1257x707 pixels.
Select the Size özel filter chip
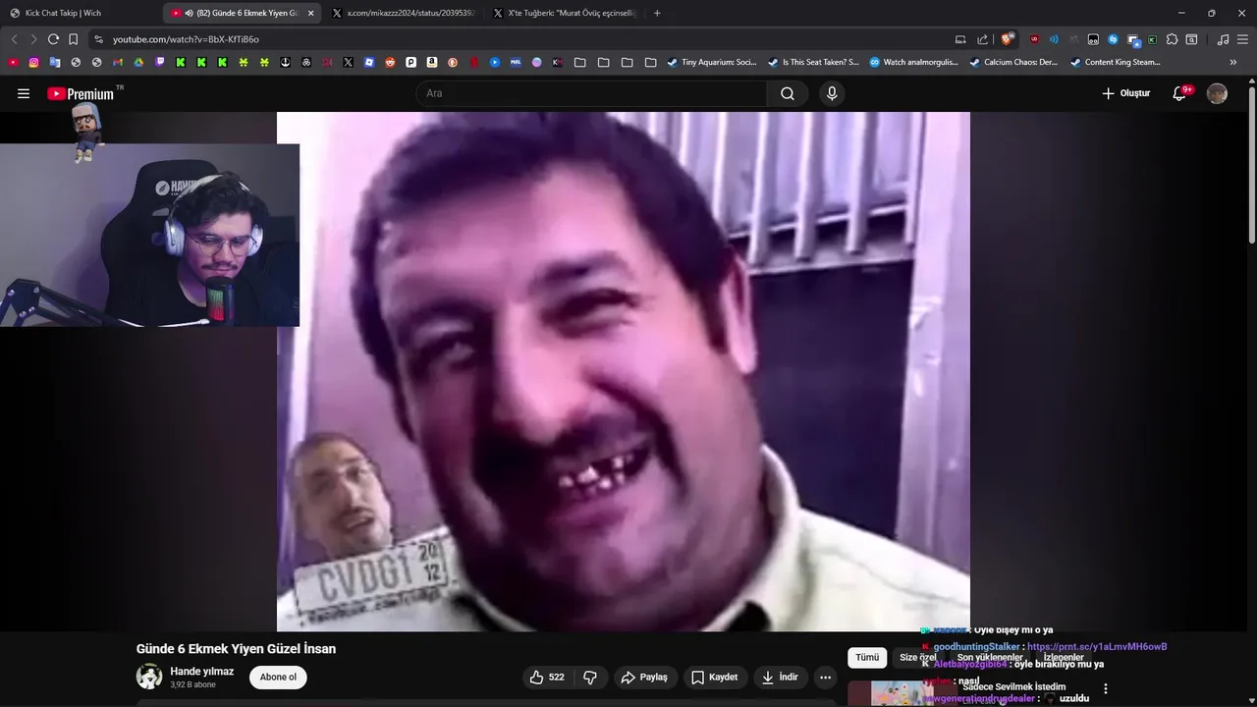tap(918, 657)
